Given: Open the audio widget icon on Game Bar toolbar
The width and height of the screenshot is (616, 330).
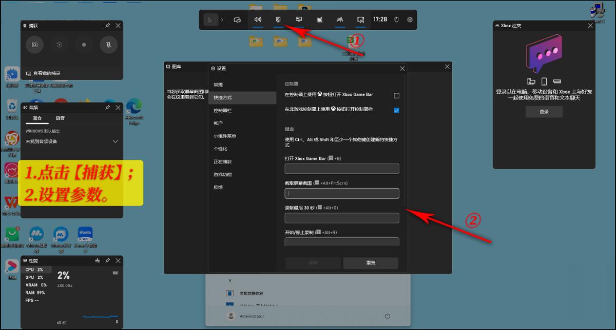Looking at the screenshot, I should (258, 19).
